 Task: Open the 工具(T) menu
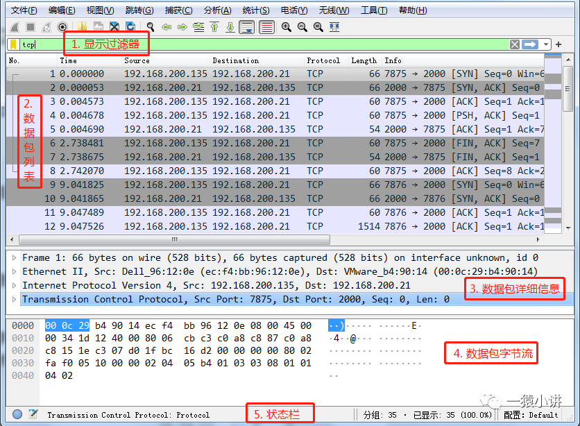[x=374, y=10]
